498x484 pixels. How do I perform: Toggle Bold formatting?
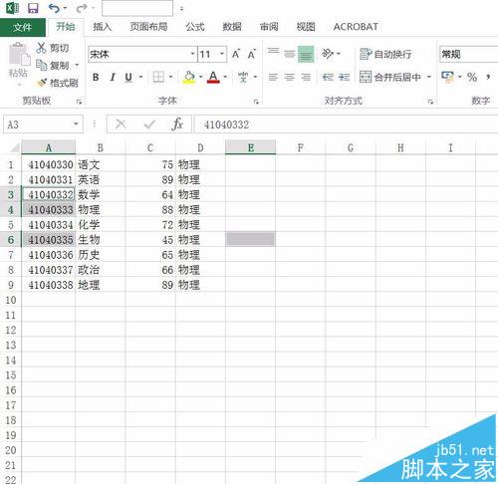96,77
